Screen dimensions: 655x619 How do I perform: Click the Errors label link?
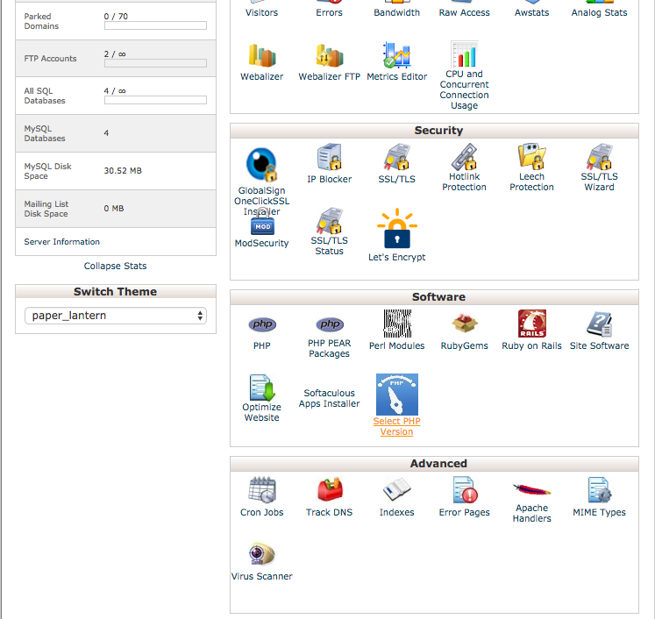click(329, 12)
